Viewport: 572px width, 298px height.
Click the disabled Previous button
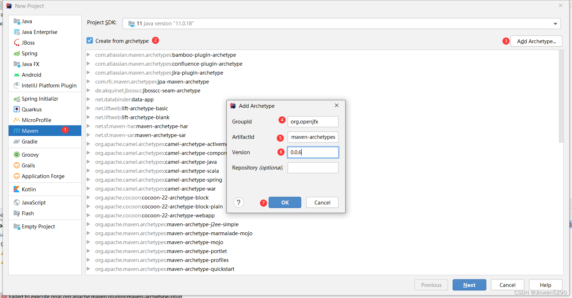tap(431, 285)
